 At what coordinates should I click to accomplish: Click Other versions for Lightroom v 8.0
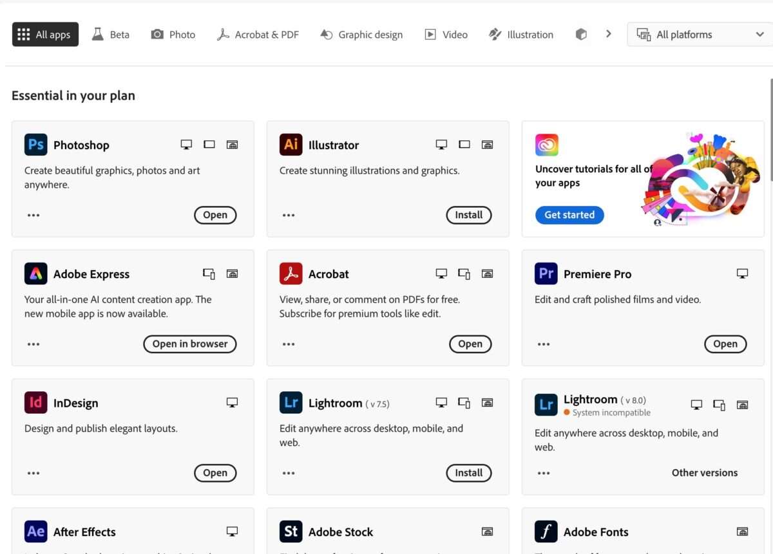tap(705, 473)
